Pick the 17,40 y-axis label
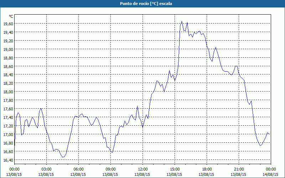Screen dimensions: 285x178 click(x=8, y=117)
